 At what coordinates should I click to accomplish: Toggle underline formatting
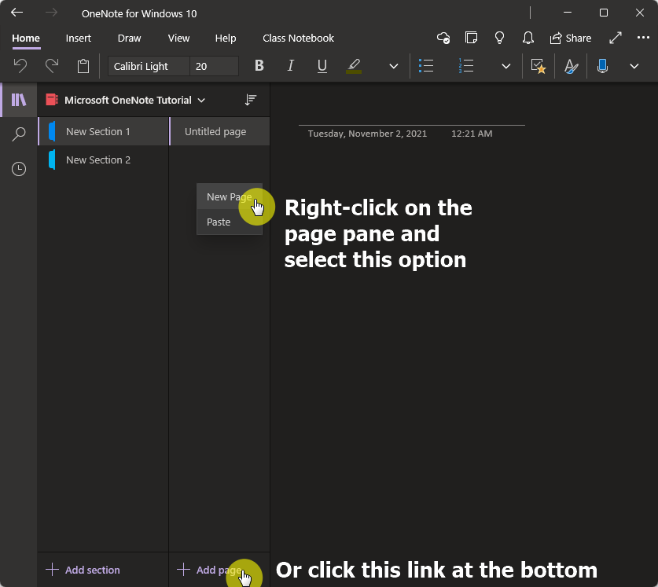[322, 66]
